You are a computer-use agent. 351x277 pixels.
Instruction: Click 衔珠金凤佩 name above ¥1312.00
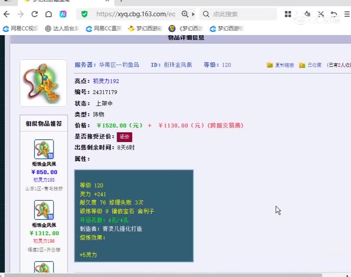(x=44, y=225)
